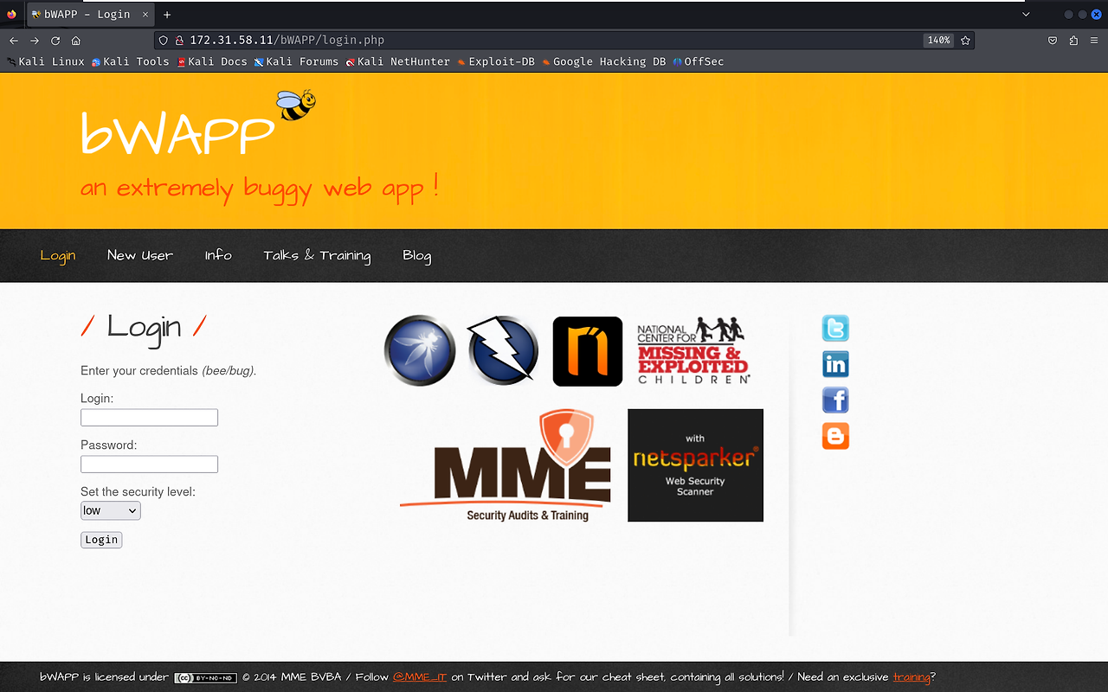
Task: Click the MME Security Audits & Training logo
Action: (506, 465)
